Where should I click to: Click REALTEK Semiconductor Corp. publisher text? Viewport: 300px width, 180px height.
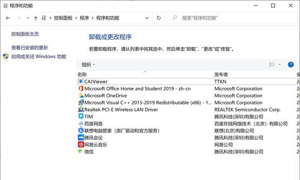coord(248,110)
